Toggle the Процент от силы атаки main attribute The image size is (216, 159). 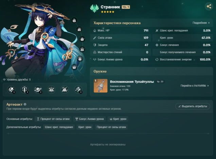coord(53,119)
